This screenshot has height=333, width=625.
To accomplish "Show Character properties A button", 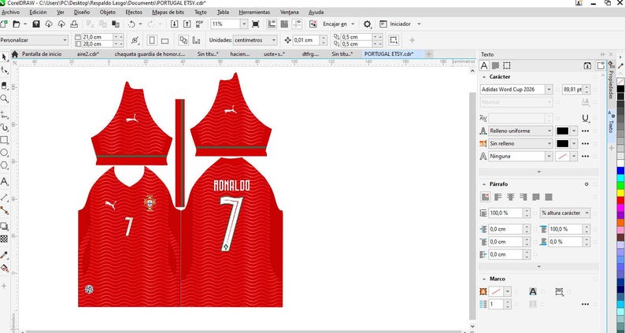I will click(x=484, y=65).
